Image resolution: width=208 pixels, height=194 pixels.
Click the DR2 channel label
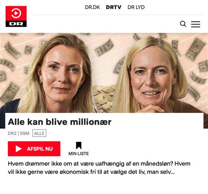12,133
